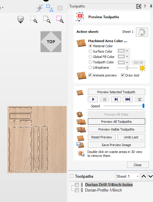
Task: Click the Save Preview Image button
Action: pyautogui.click(x=117, y=145)
